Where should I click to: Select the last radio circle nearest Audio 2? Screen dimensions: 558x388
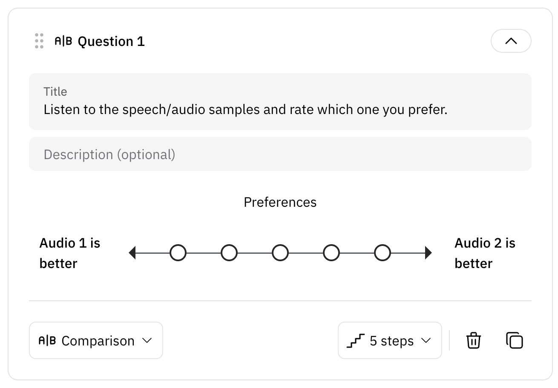pos(383,253)
